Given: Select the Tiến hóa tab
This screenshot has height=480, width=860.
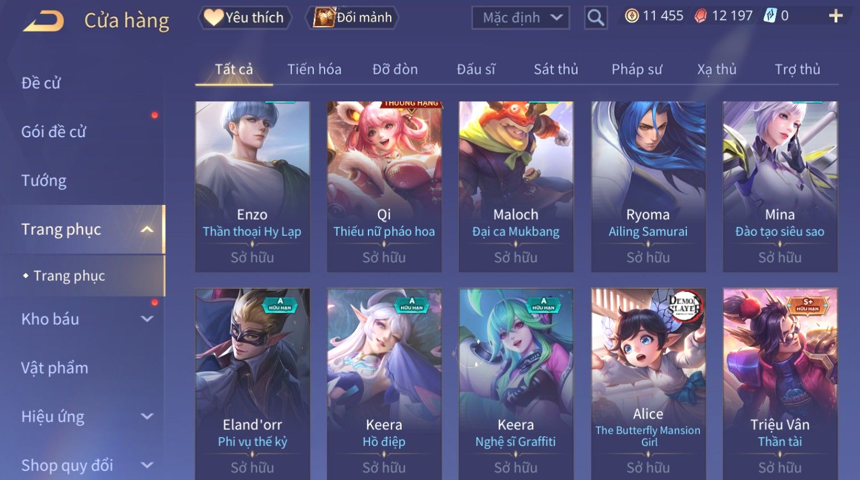Looking at the screenshot, I should tap(314, 69).
